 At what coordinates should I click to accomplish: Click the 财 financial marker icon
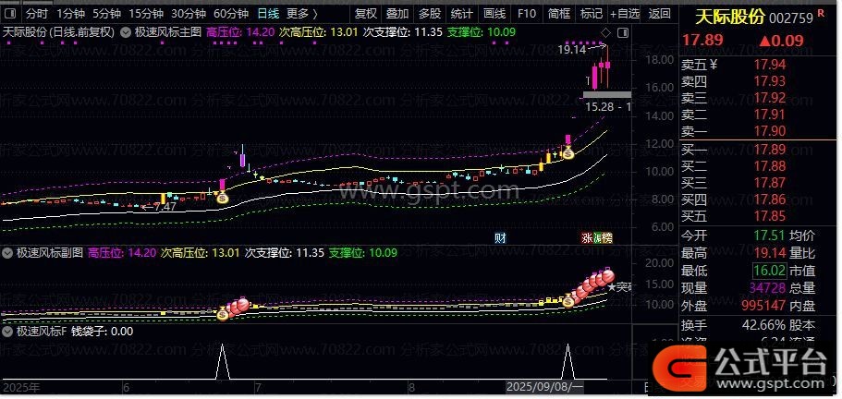pyautogui.click(x=500, y=237)
